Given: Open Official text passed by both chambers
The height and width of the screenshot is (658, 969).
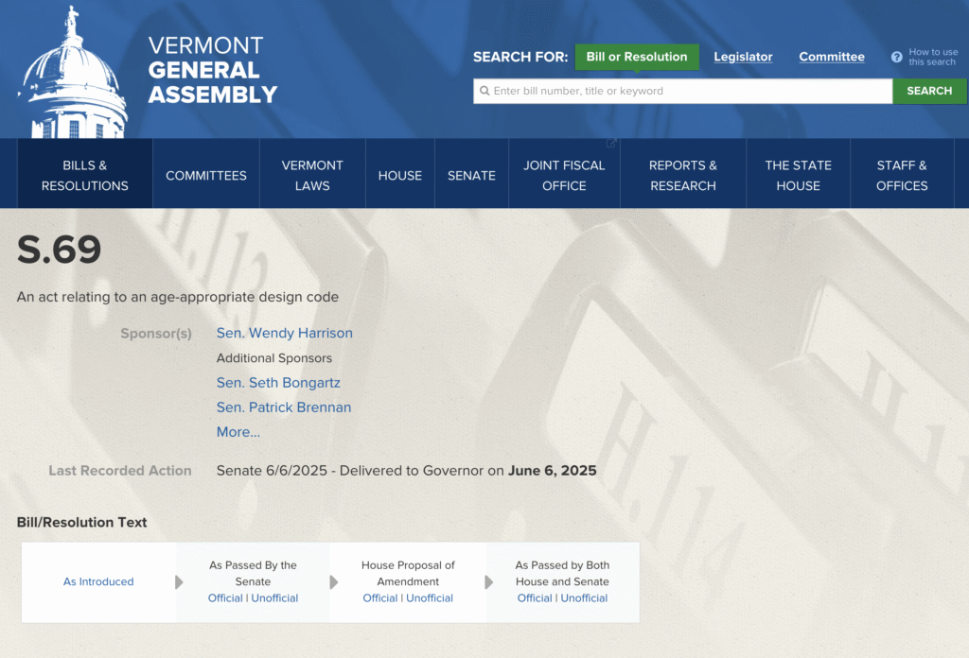Looking at the screenshot, I should (x=535, y=598).
